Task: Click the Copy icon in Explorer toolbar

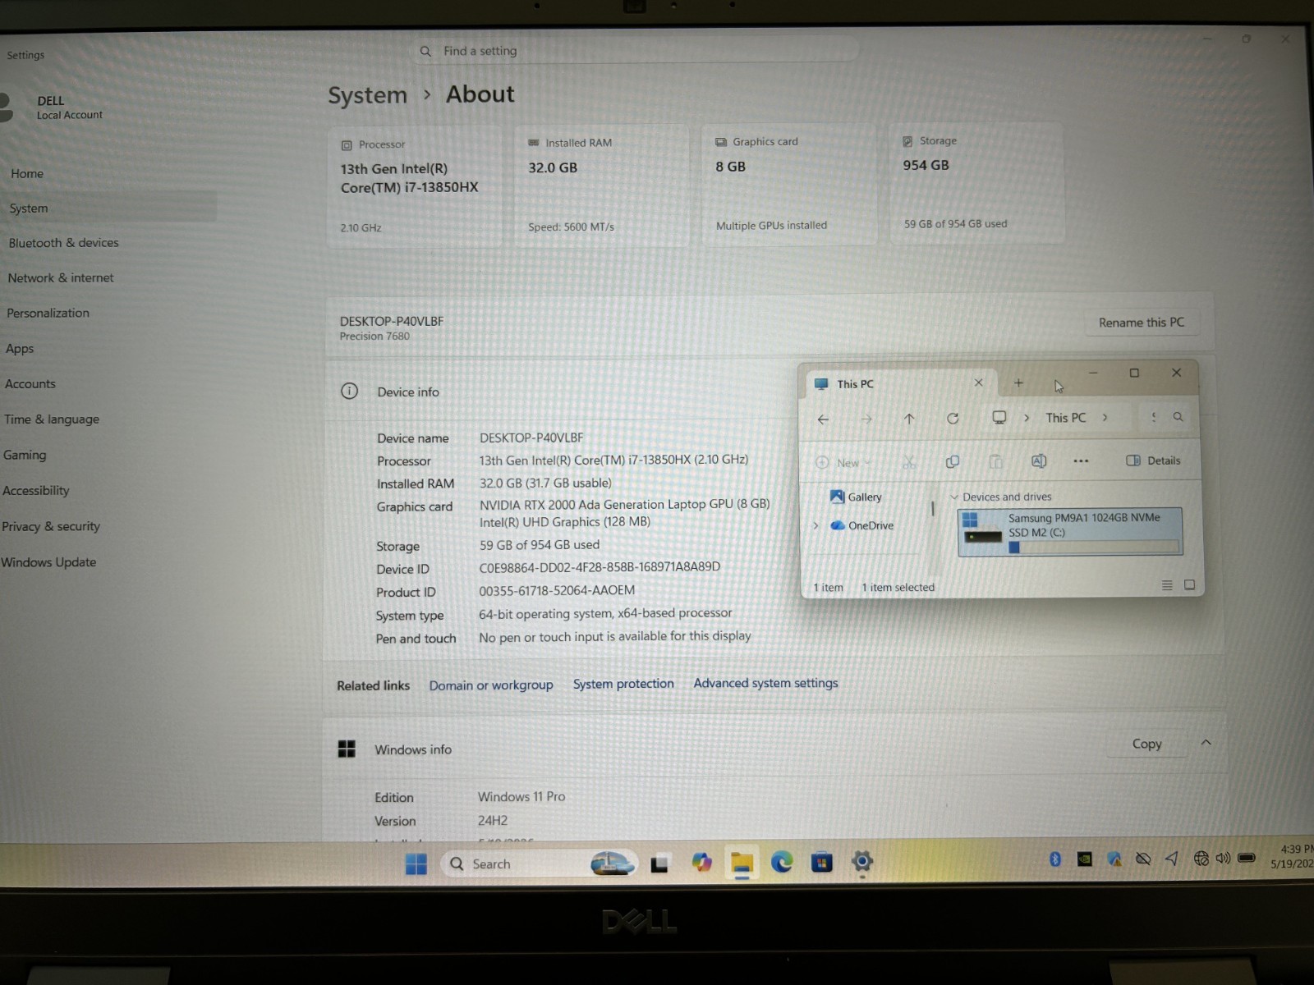Action: click(x=953, y=462)
